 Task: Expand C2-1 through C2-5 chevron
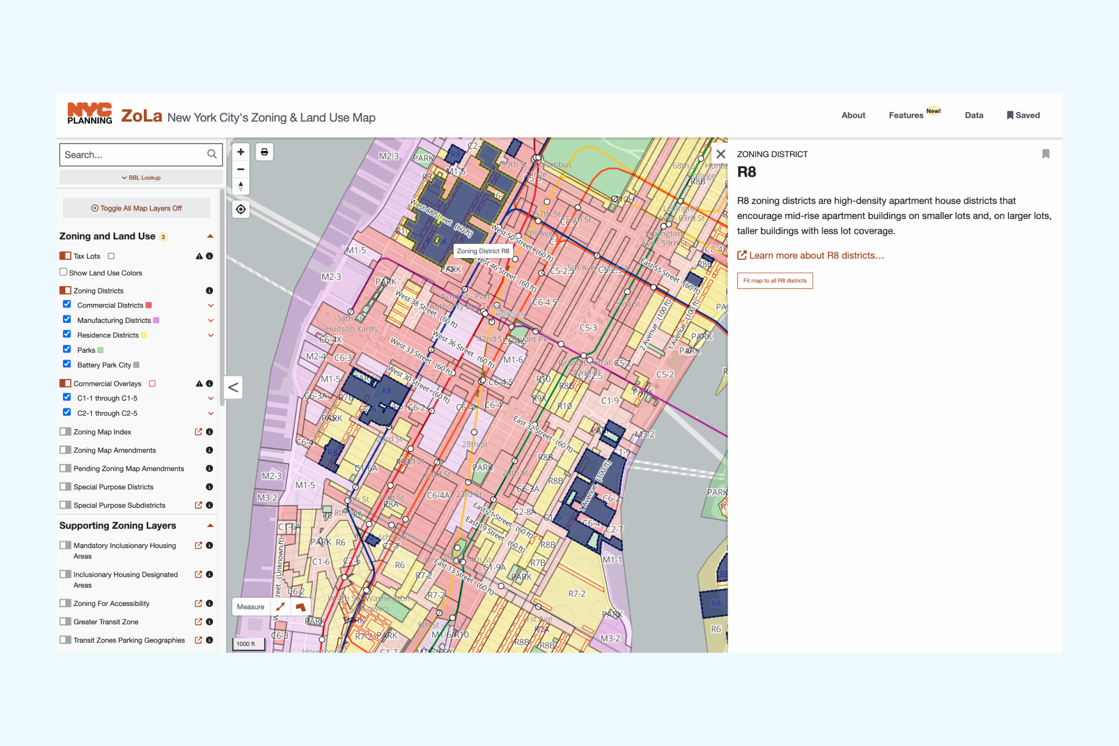tap(210, 413)
